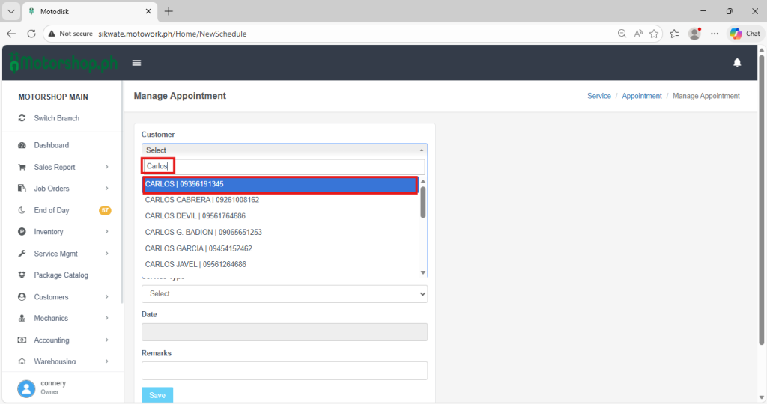
Task: Toggle the hamburger sidebar menu icon
Action: (x=136, y=63)
